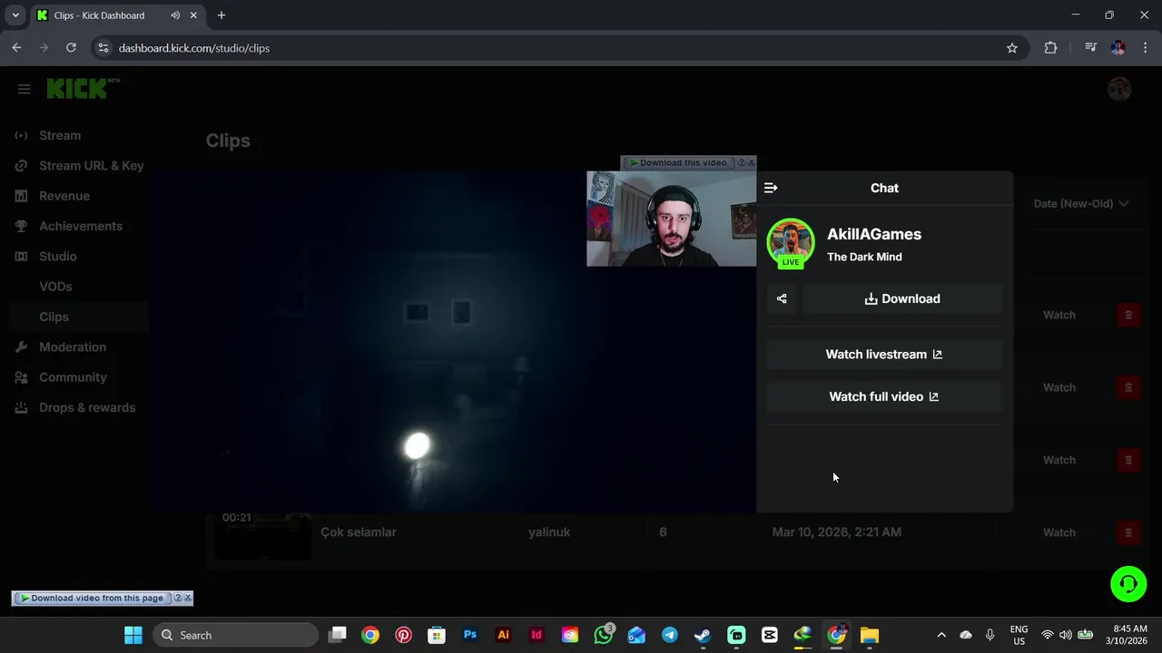
Task: Click Download video from this page bar
Action: click(92, 598)
